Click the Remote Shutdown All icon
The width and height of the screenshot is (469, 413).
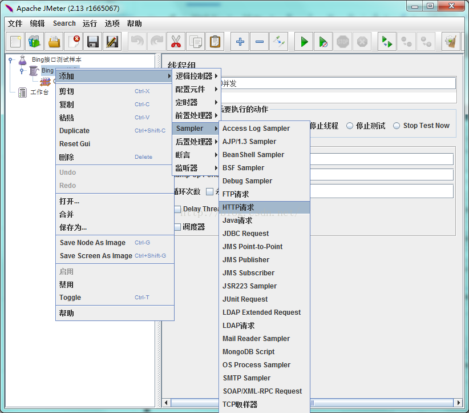[x=426, y=42]
